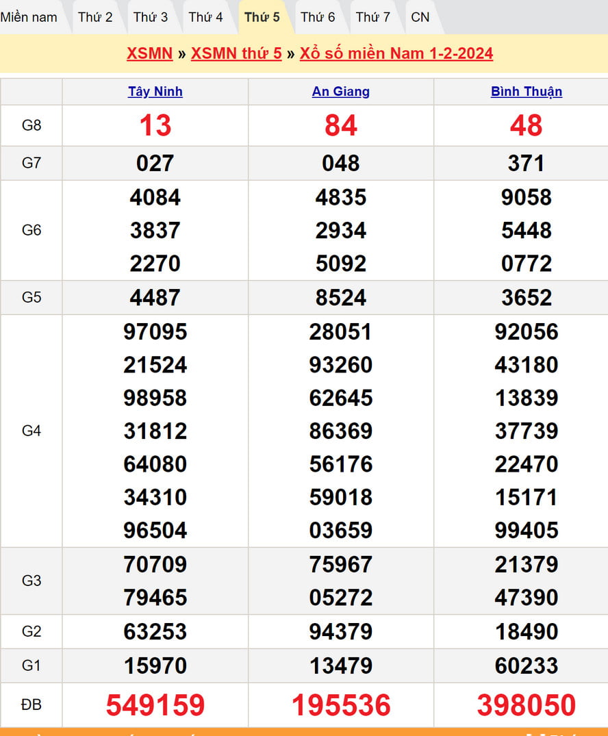Open the Bình Thuận province link
This screenshot has height=736, width=608.
point(527,92)
